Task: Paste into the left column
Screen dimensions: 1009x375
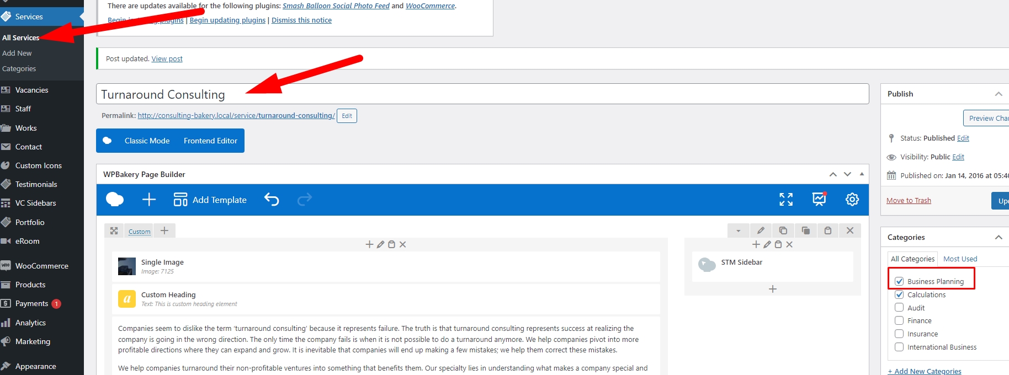Action: [x=391, y=244]
